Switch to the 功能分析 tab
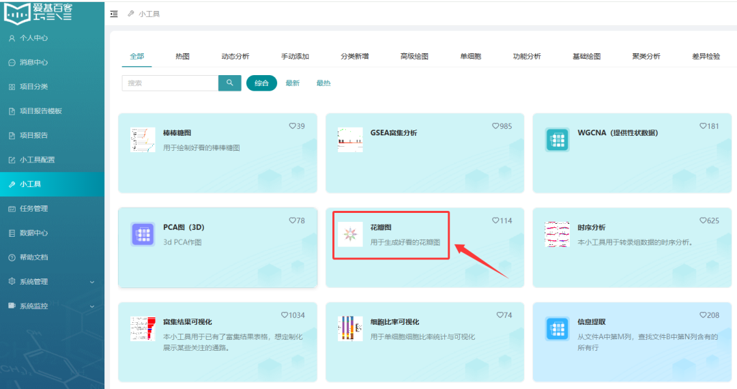737x389 pixels. pyautogui.click(x=526, y=57)
